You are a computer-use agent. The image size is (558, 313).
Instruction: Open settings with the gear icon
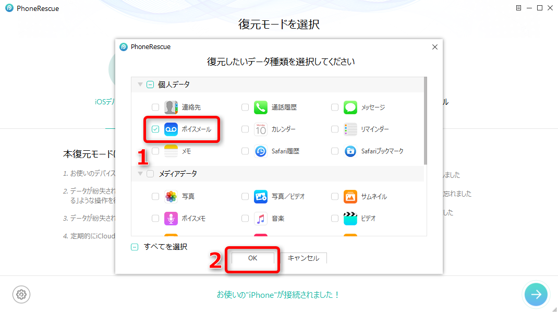(21, 295)
